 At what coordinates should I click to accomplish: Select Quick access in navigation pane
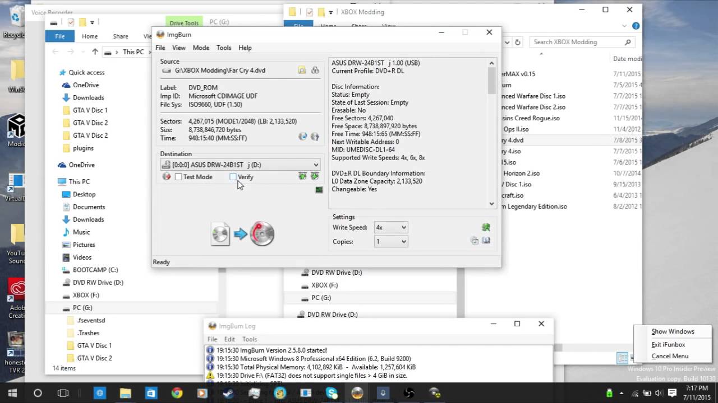pyautogui.click(x=86, y=72)
